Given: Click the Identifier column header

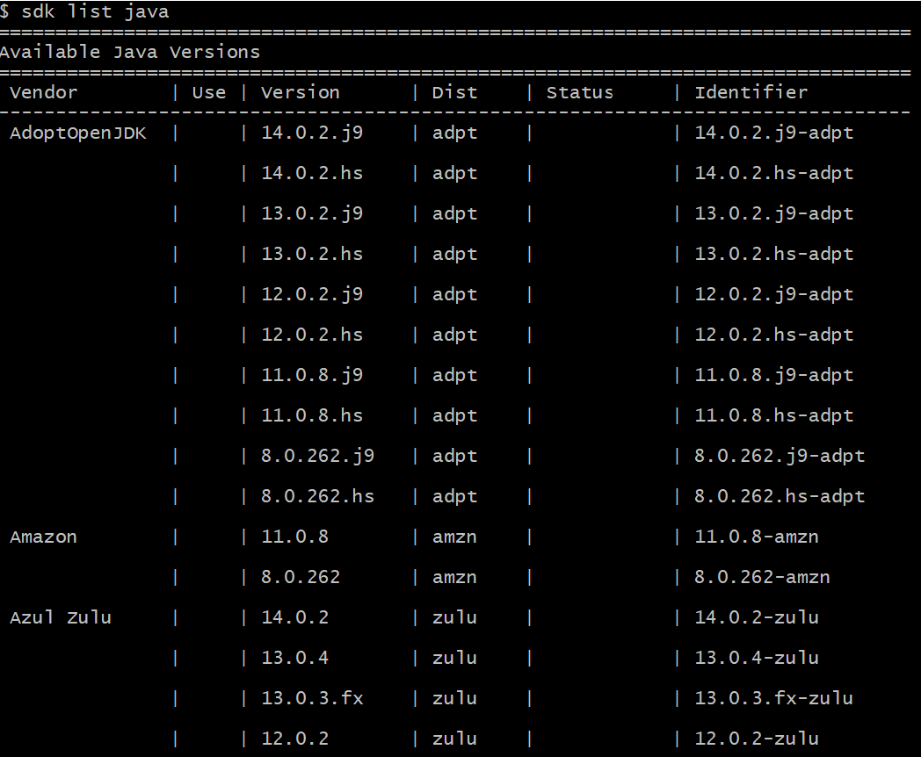Looking at the screenshot, I should (751, 93).
